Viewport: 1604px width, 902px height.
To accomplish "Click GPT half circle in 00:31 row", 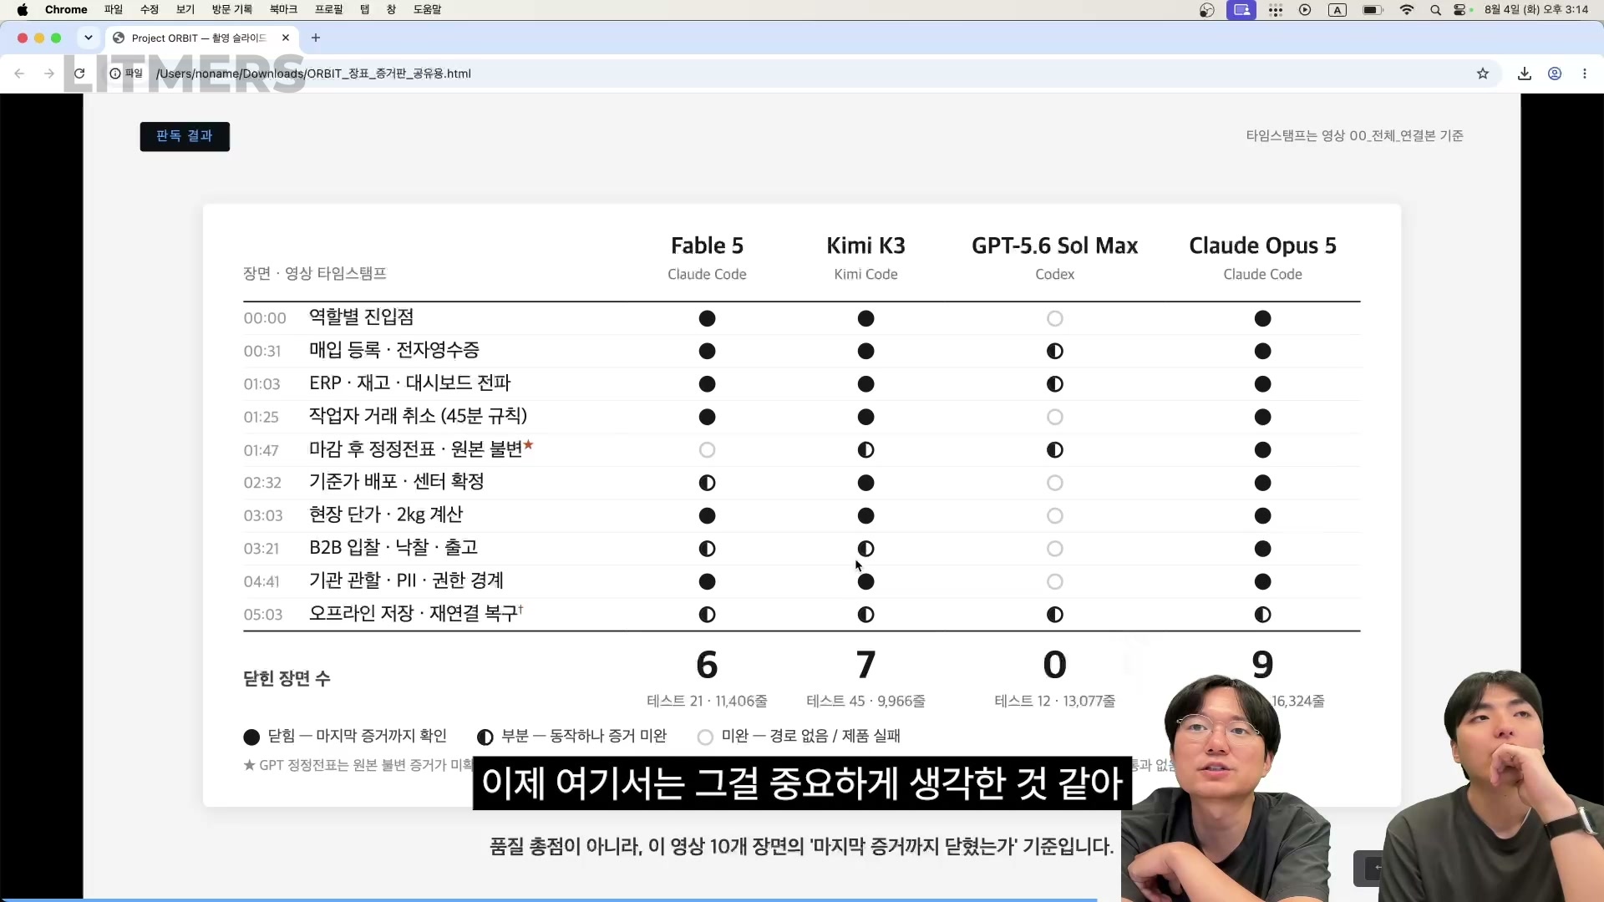I will (x=1055, y=351).
